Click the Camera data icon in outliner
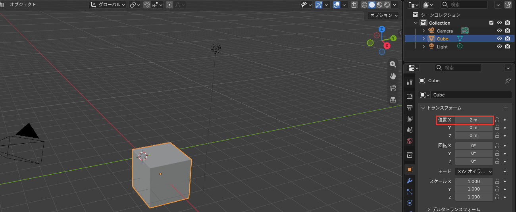Viewport: 516px width, 212px height. point(465,31)
